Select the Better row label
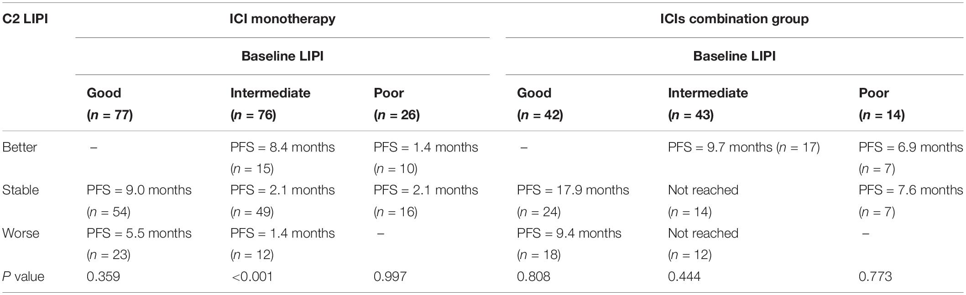The height and width of the screenshot is (295, 966). [20, 147]
